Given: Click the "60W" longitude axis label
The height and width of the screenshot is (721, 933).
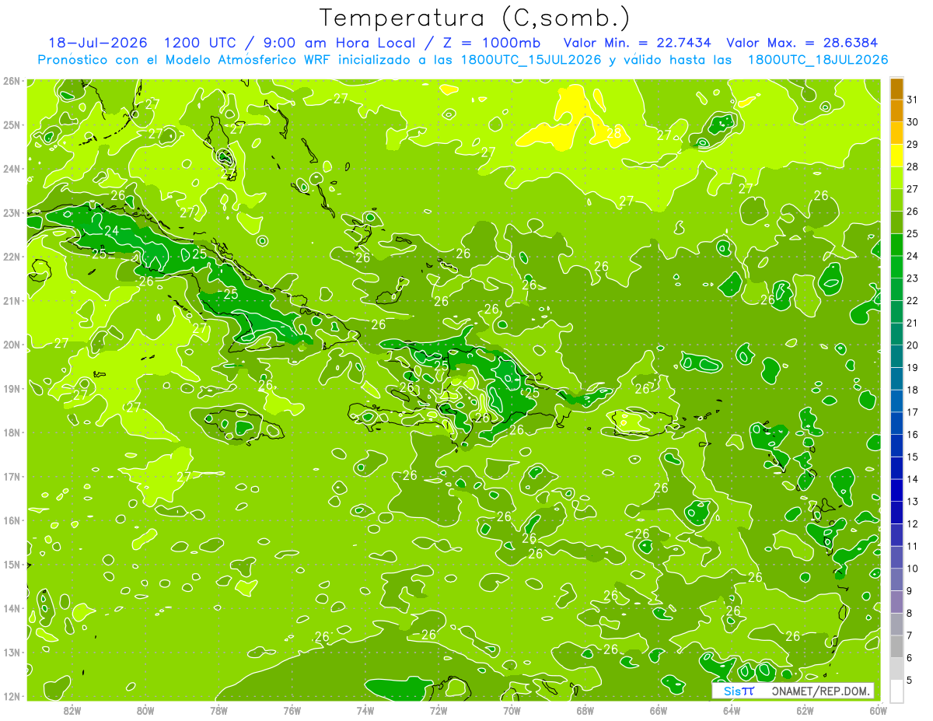Looking at the screenshot, I should pyautogui.click(x=878, y=710).
